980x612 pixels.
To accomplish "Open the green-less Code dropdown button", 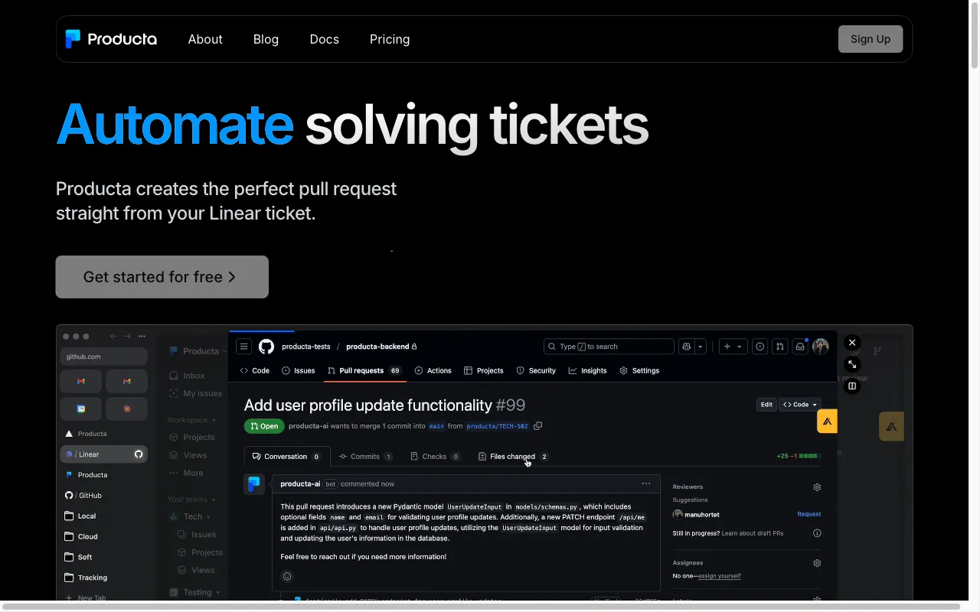I will pos(800,405).
